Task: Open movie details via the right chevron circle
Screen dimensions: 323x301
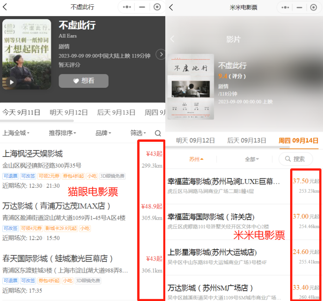Action: [161, 54]
